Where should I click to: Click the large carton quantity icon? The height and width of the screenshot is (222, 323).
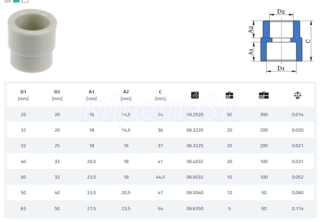[264, 95]
